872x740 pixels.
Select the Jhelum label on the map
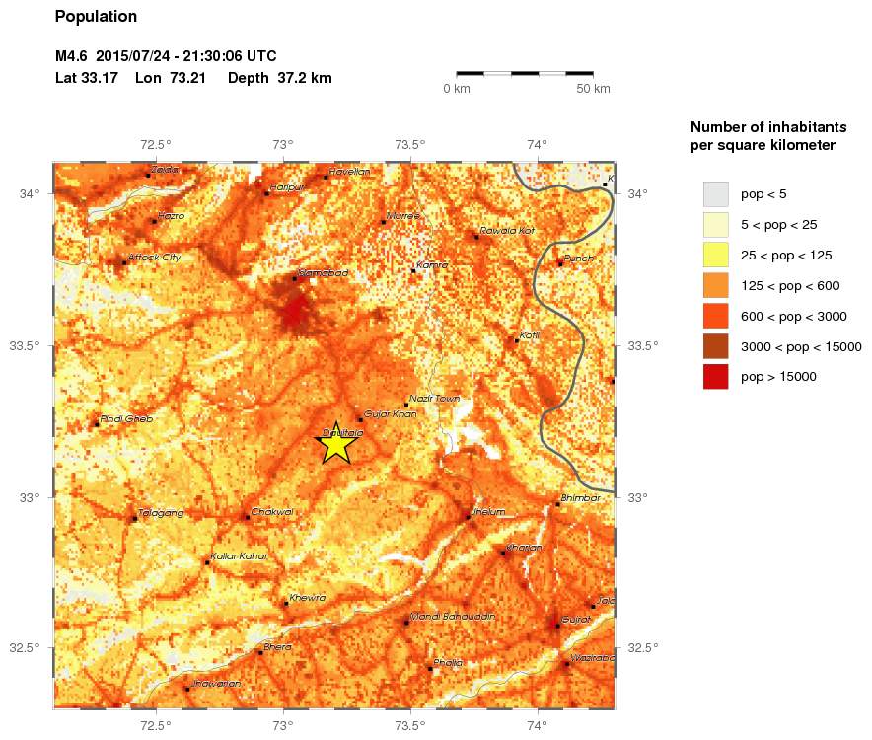488,512
